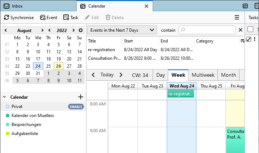259x153 pixels.
Task: Go to next month in mini calendar
Action: [x=42, y=31]
